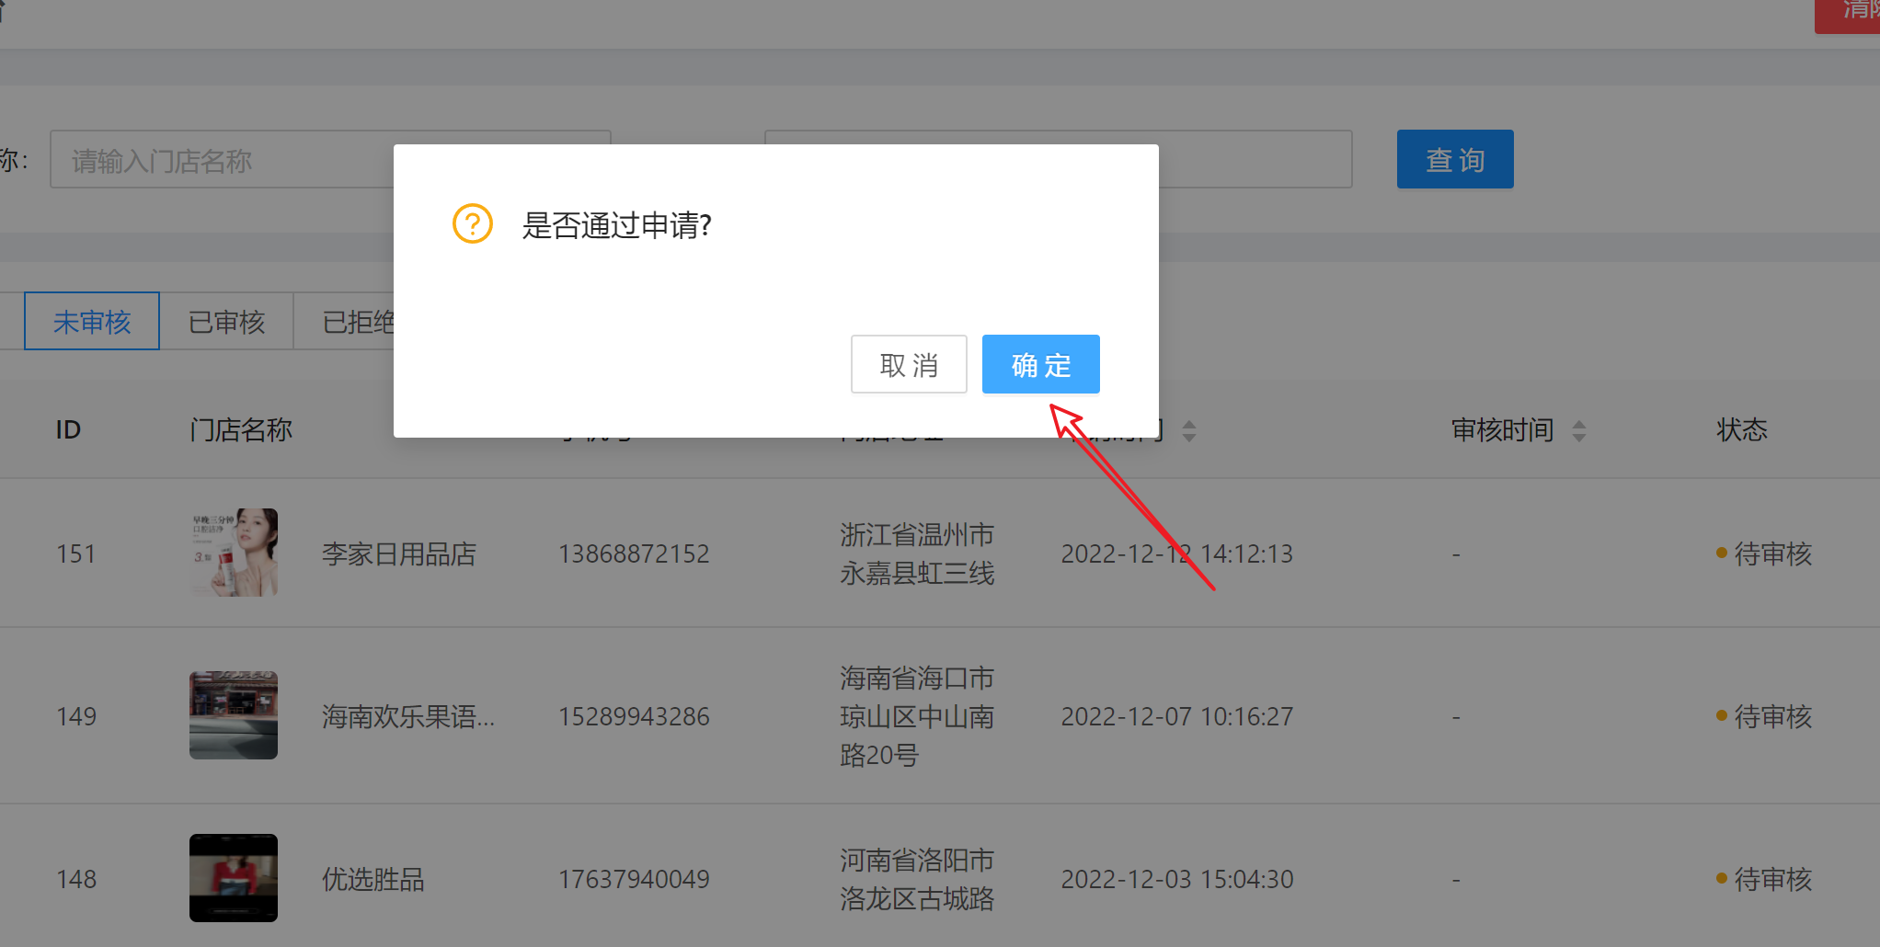Click the ID column header

(68, 429)
